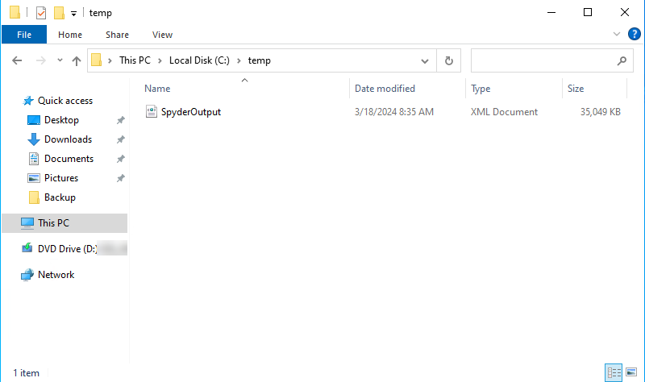Click the Quick access star icon
Screen dimensions: 645x382
[28, 100]
